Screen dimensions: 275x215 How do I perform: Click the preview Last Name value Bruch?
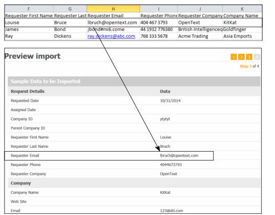[165, 146]
